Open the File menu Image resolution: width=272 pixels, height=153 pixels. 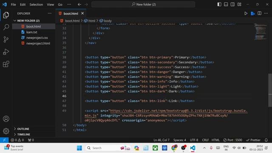click(x=13, y=5)
